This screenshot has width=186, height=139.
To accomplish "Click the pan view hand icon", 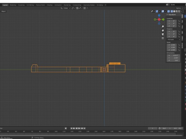I will coord(163,31).
